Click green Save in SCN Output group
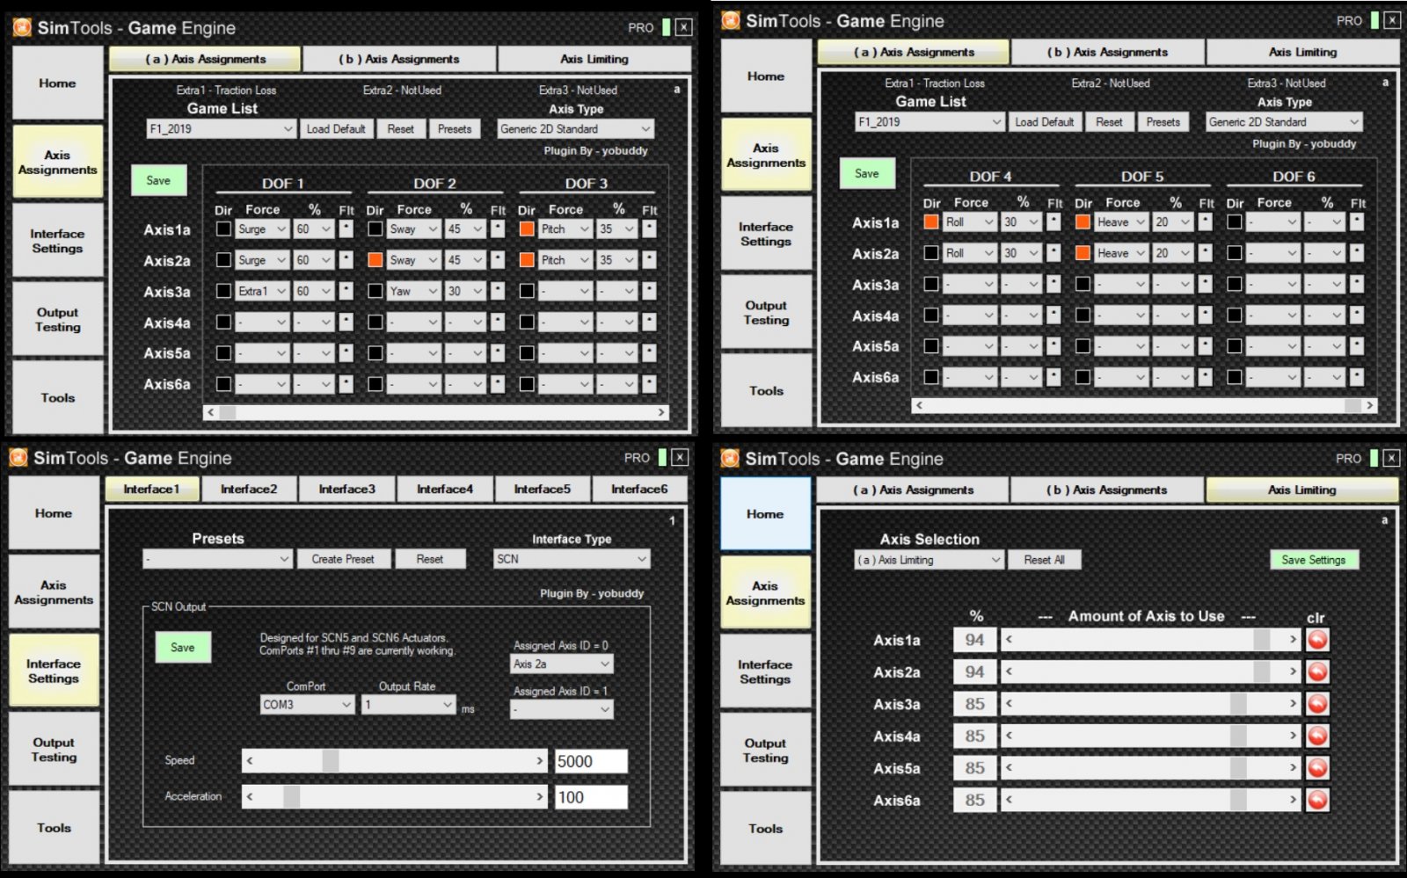Screen dimensions: 1407x878 (x=183, y=648)
